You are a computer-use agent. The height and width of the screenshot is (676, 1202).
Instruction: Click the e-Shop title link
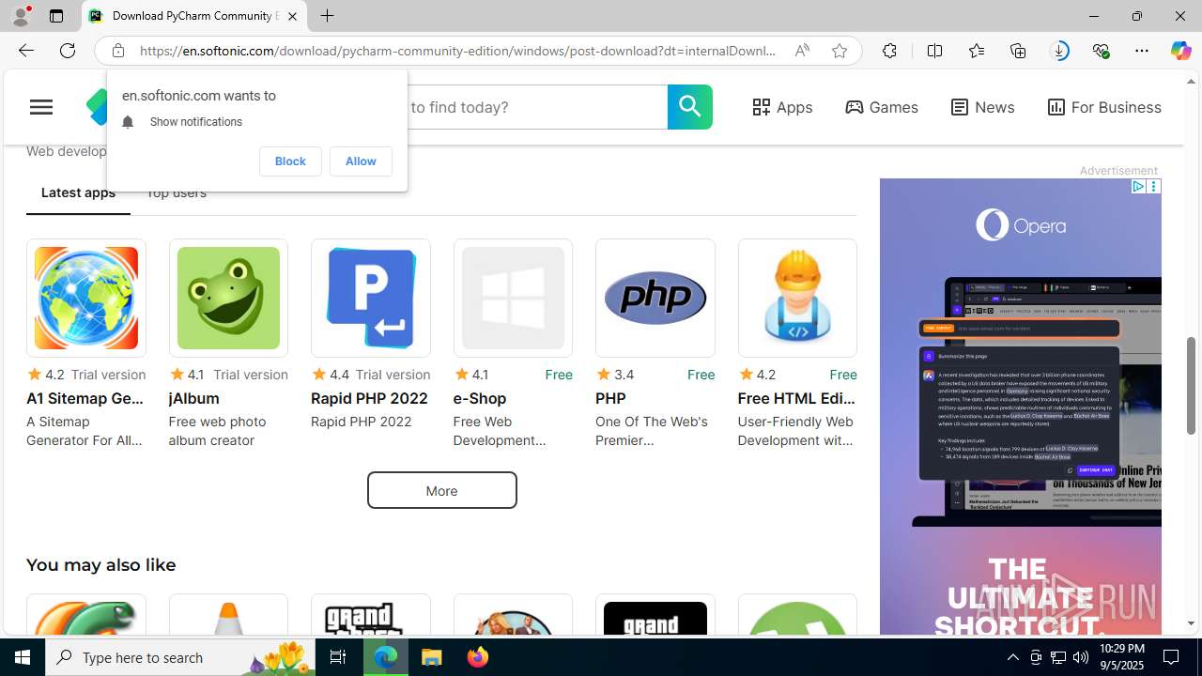pos(480,398)
